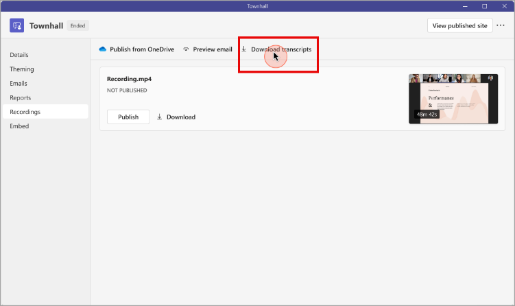Open the Details section
The image size is (515, 306).
(19, 55)
